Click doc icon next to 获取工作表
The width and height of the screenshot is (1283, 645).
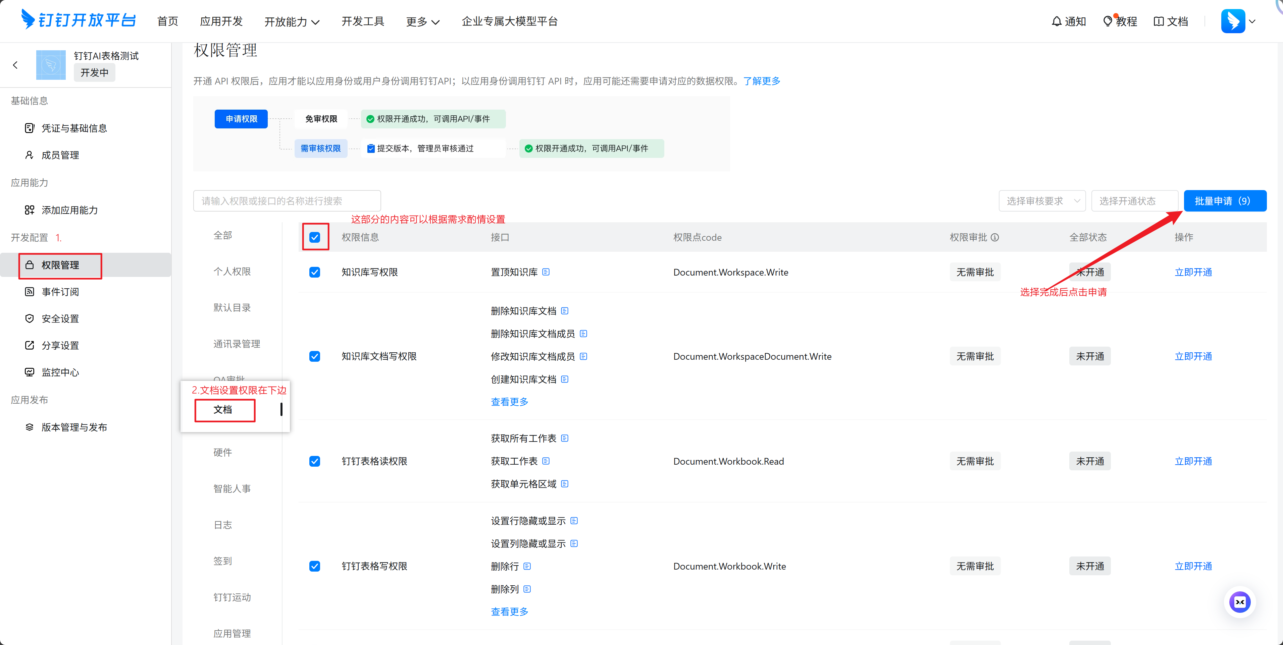tap(546, 461)
